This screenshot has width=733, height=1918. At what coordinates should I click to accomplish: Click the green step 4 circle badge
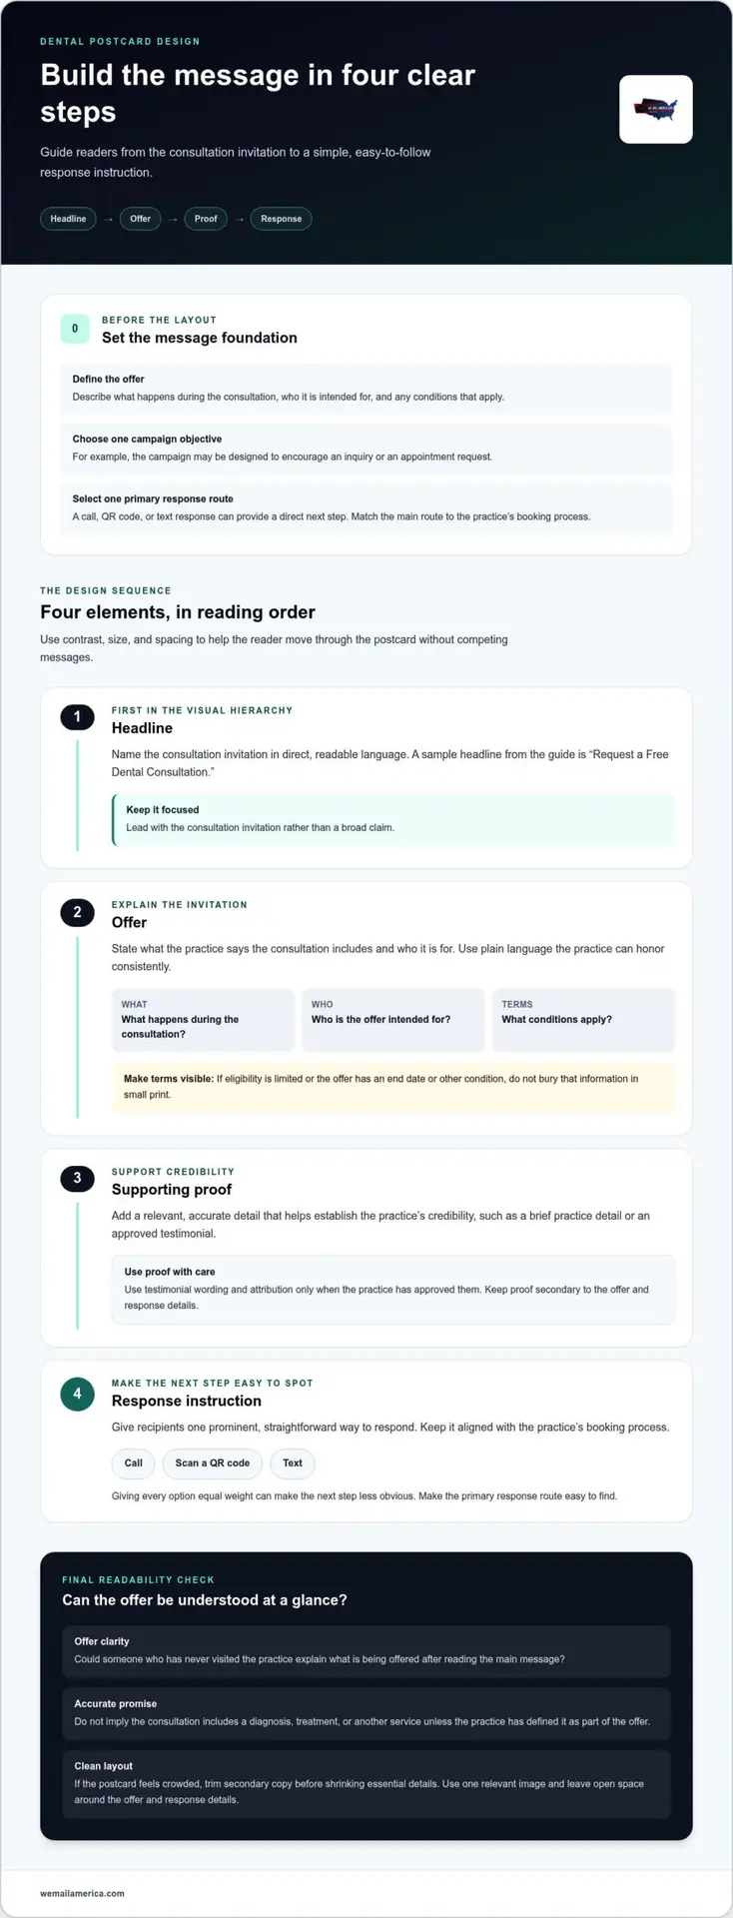coord(77,1394)
